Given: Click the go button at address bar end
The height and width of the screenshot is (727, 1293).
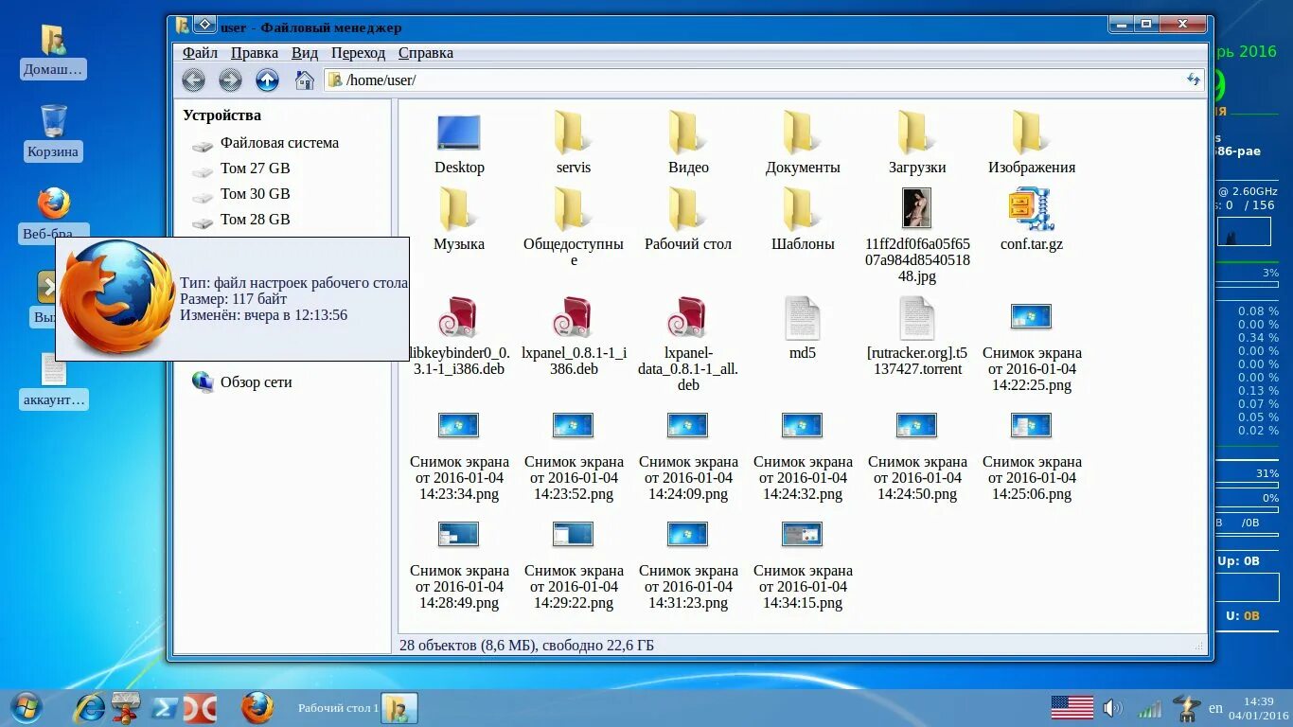Looking at the screenshot, I should (x=1194, y=80).
